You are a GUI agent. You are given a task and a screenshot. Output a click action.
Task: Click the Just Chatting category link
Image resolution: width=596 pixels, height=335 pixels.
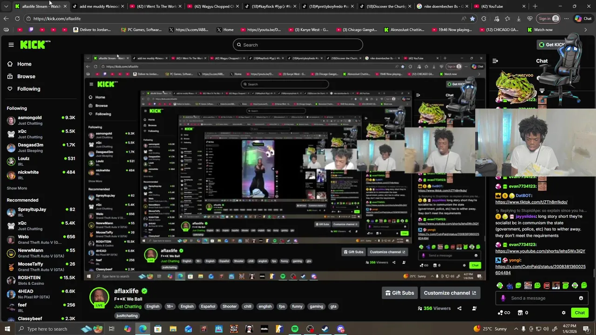(x=128, y=307)
